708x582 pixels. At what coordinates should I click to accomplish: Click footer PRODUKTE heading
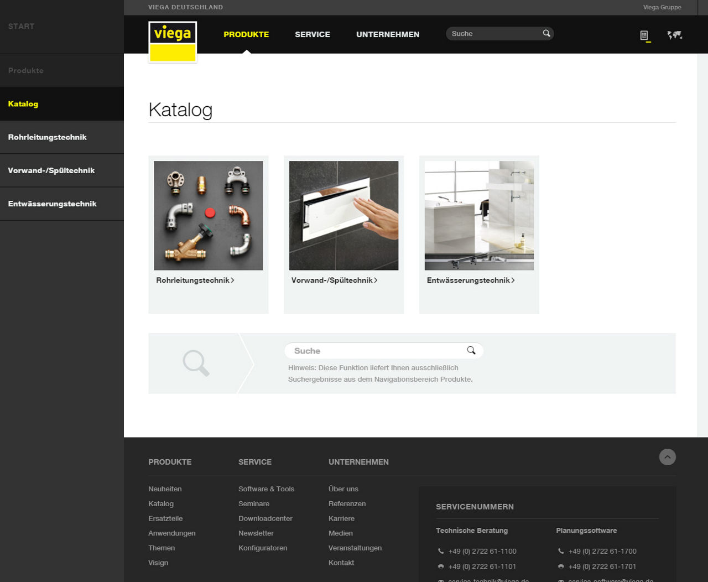(x=170, y=462)
